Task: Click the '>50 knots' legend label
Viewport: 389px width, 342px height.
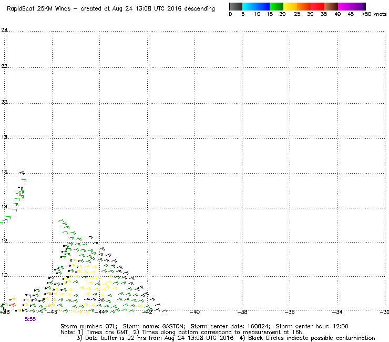Action: [x=374, y=14]
